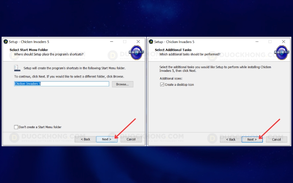The height and width of the screenshot is (183, 293).
Task: Minimize the Select Additional Tasks window
Action: click(x=257, y=41)
